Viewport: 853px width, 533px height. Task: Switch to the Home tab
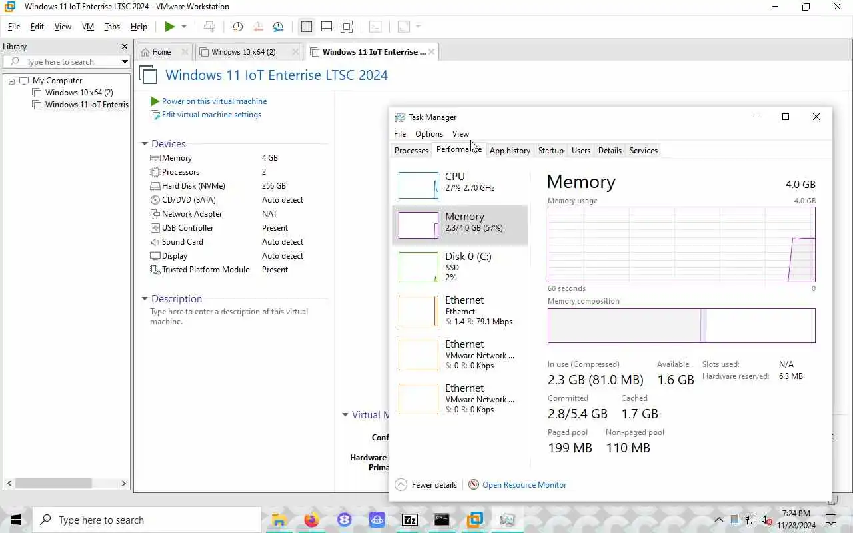(x=161, y=52)
